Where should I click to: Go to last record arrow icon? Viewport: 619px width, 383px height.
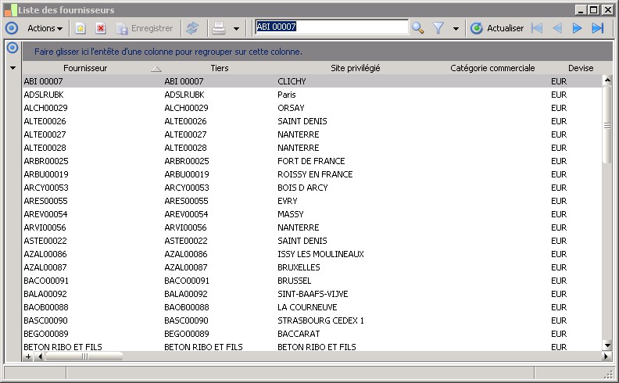coord(598,28)
